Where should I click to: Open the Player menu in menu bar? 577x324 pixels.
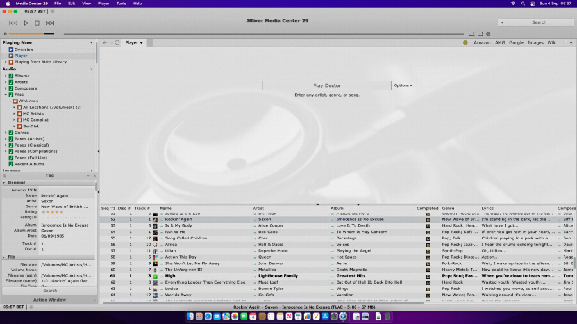pos(103,3)
